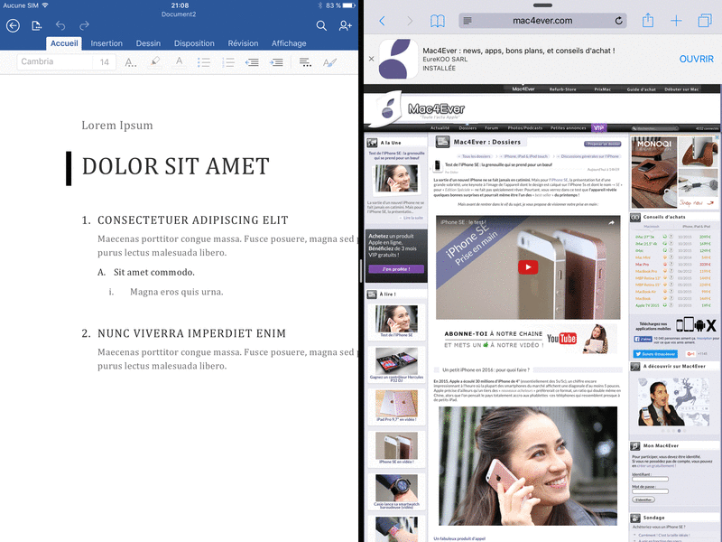Go back in Safari

point(382,21)
